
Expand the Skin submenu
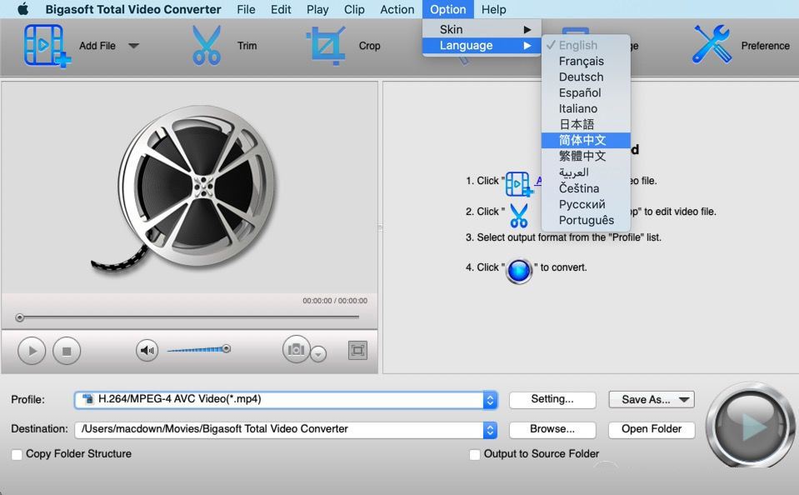tap(482, 29)
